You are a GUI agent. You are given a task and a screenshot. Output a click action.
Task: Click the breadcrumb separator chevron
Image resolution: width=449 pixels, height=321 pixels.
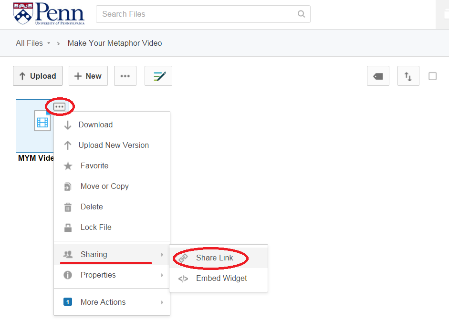pyautogui.click(x=58, y=43)
